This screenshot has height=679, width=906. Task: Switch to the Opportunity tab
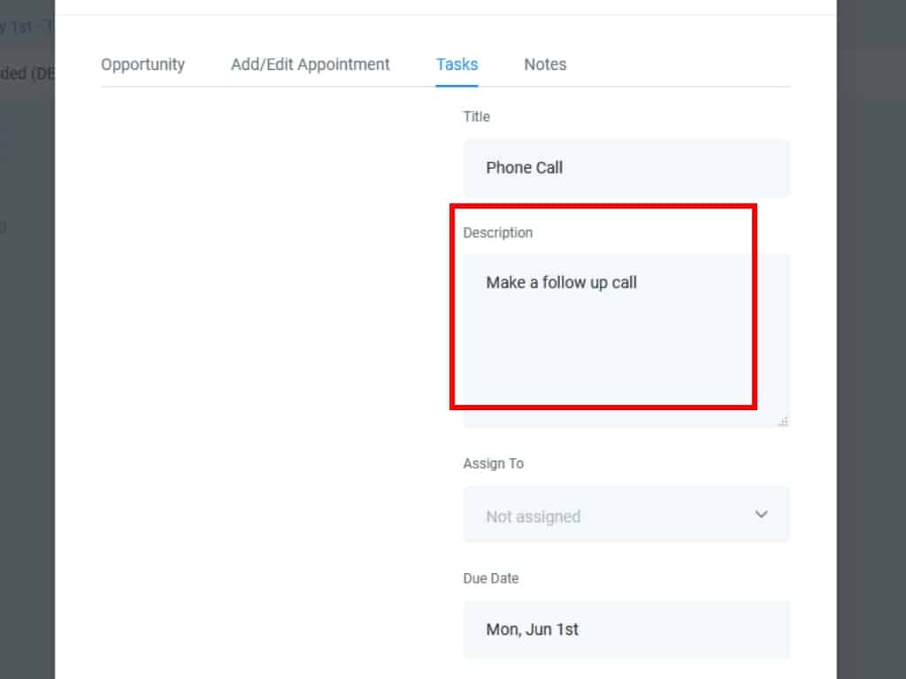142,65
